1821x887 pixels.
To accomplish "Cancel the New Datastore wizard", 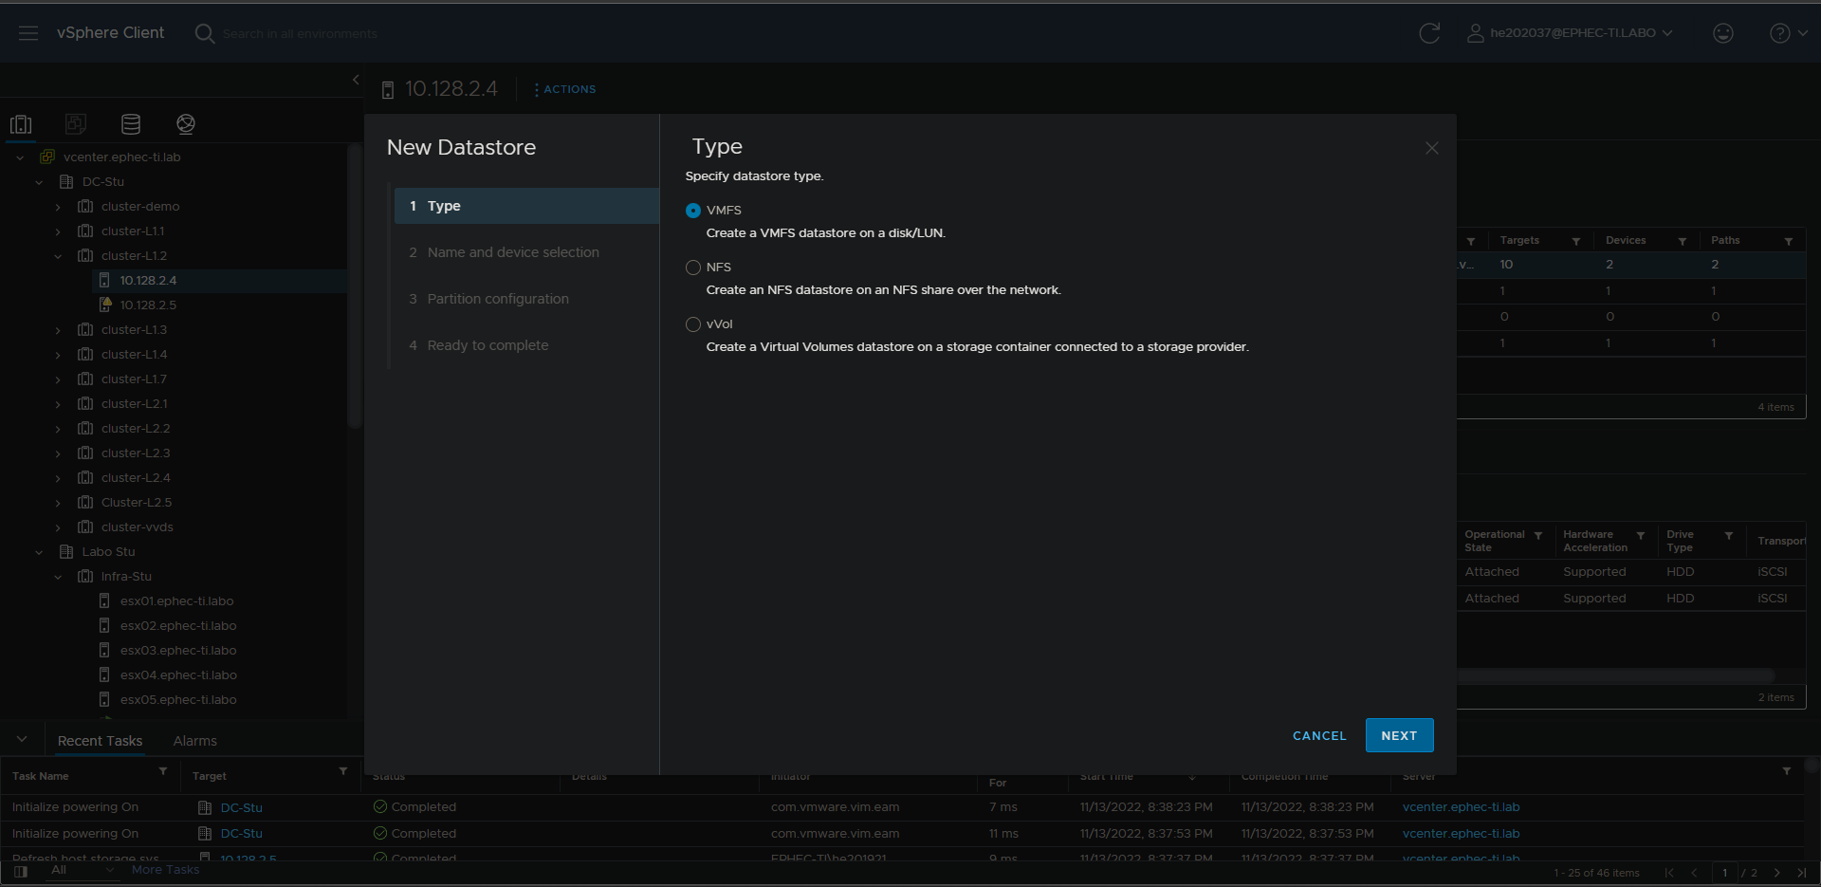I will click(x=1319, y=736).
